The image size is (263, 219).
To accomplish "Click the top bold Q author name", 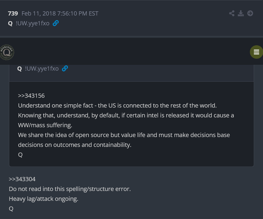I will 10,23.
